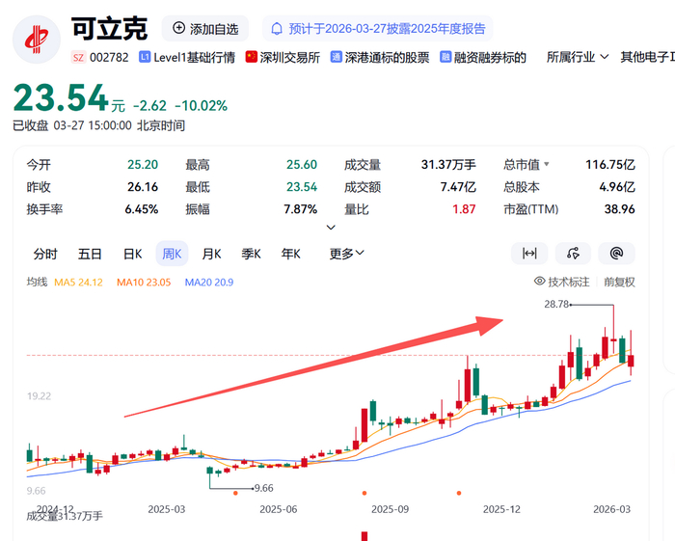Click 总市值 value 116.75亿

(x=610, y=164)
